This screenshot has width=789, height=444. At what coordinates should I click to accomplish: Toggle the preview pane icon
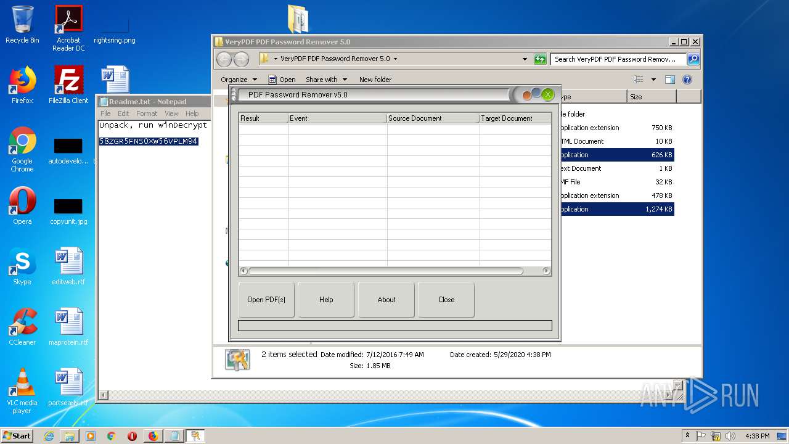(x=670, y=80)
